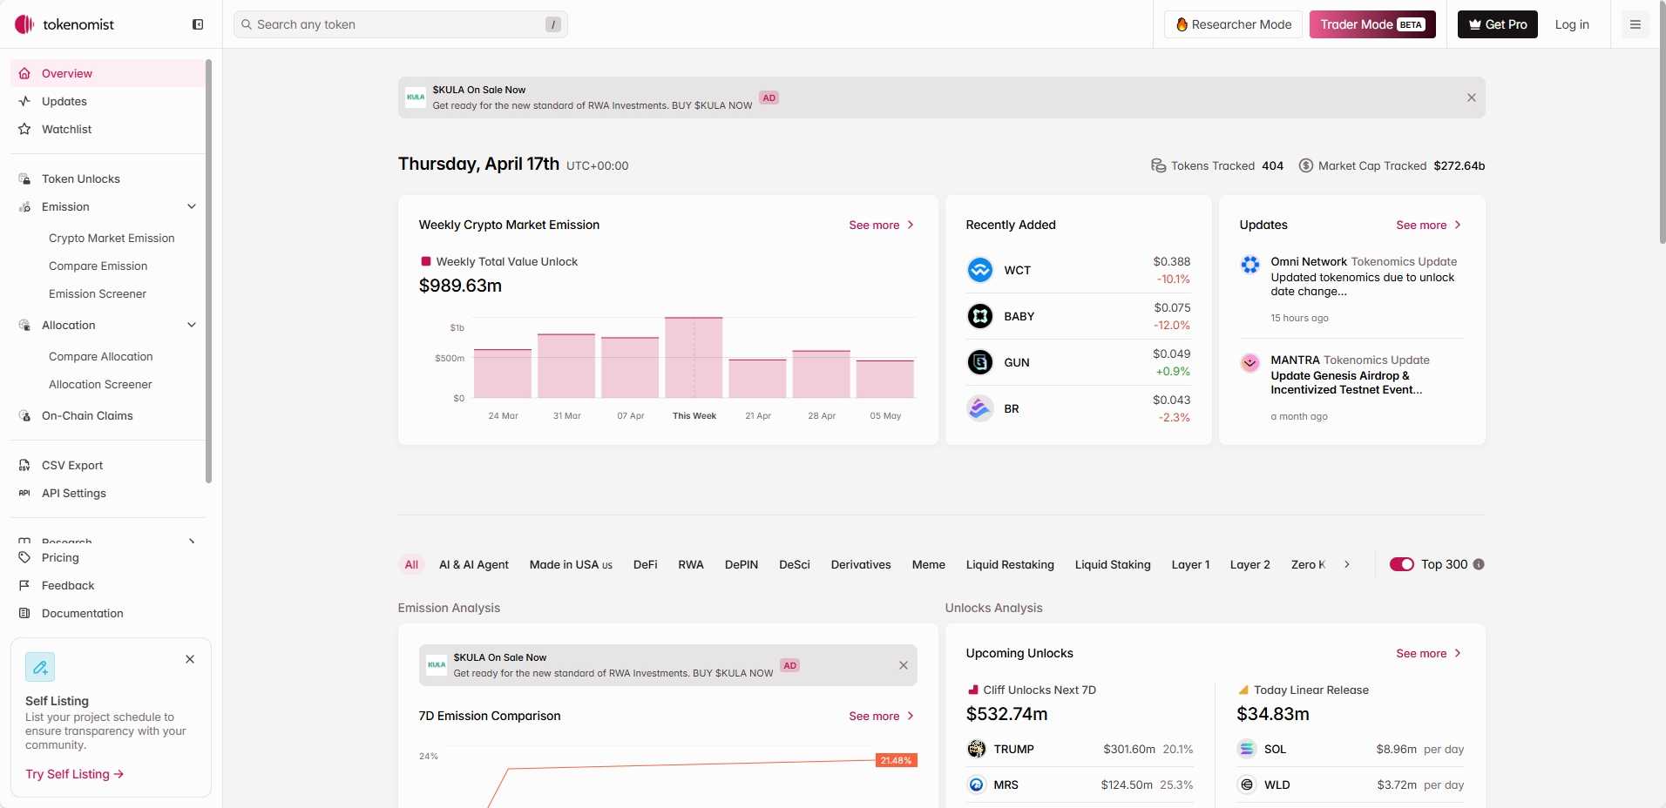
Task: Click the API Settings icon in the sidebar
Action: 24,493
